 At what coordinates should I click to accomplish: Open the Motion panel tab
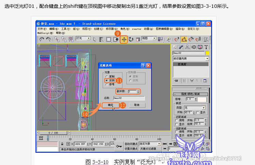pos(194,47)
